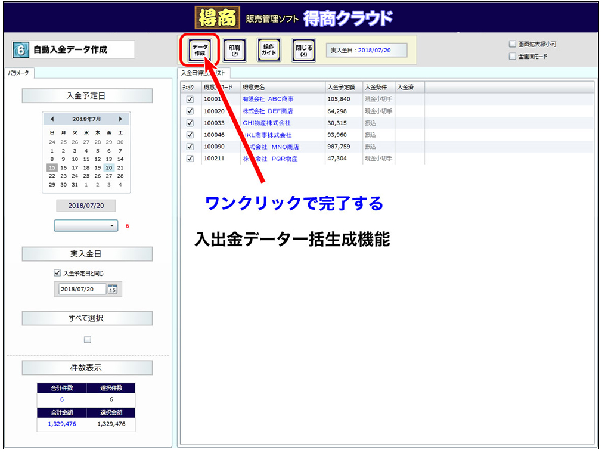Click amount 105,840 in the list

coord(339,99)
